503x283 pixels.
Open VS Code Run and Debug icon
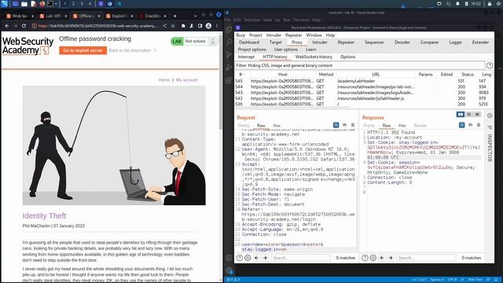click(229, 68)
